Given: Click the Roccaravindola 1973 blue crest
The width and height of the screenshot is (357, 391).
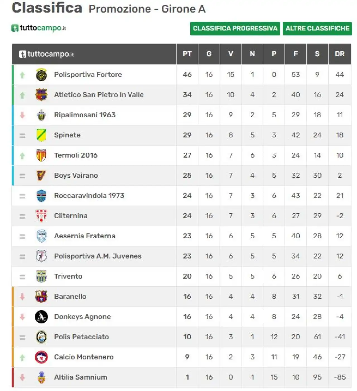Looking at the screenshot, I should (x=41, y=196).
